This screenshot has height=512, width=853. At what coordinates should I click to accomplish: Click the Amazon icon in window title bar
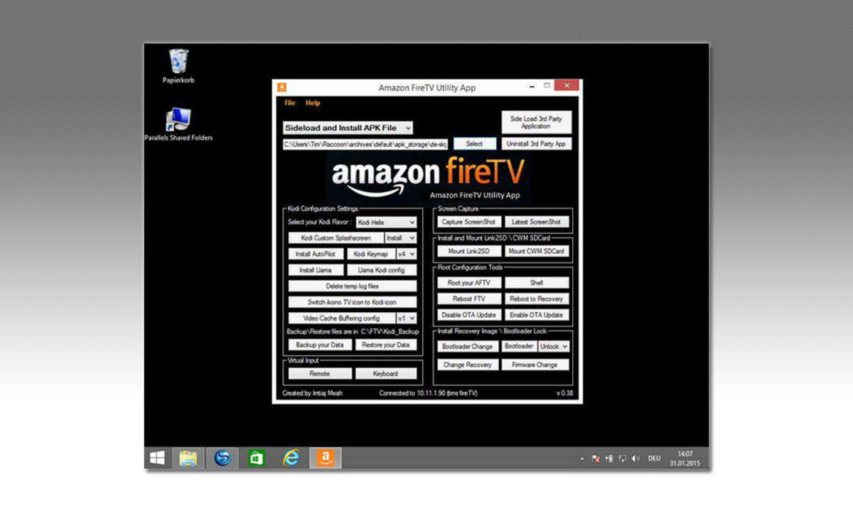(x=282, y=87)
